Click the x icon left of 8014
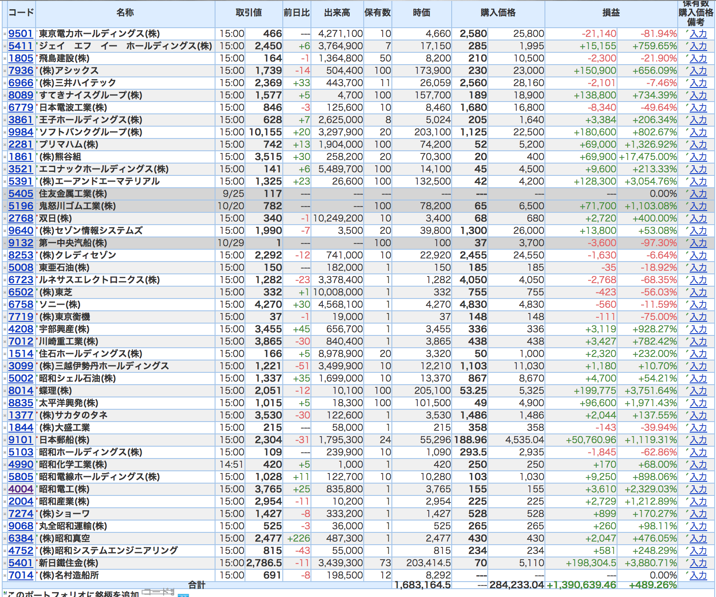The height and width of the screenshot is (597, 716). (x=5, y=391)
